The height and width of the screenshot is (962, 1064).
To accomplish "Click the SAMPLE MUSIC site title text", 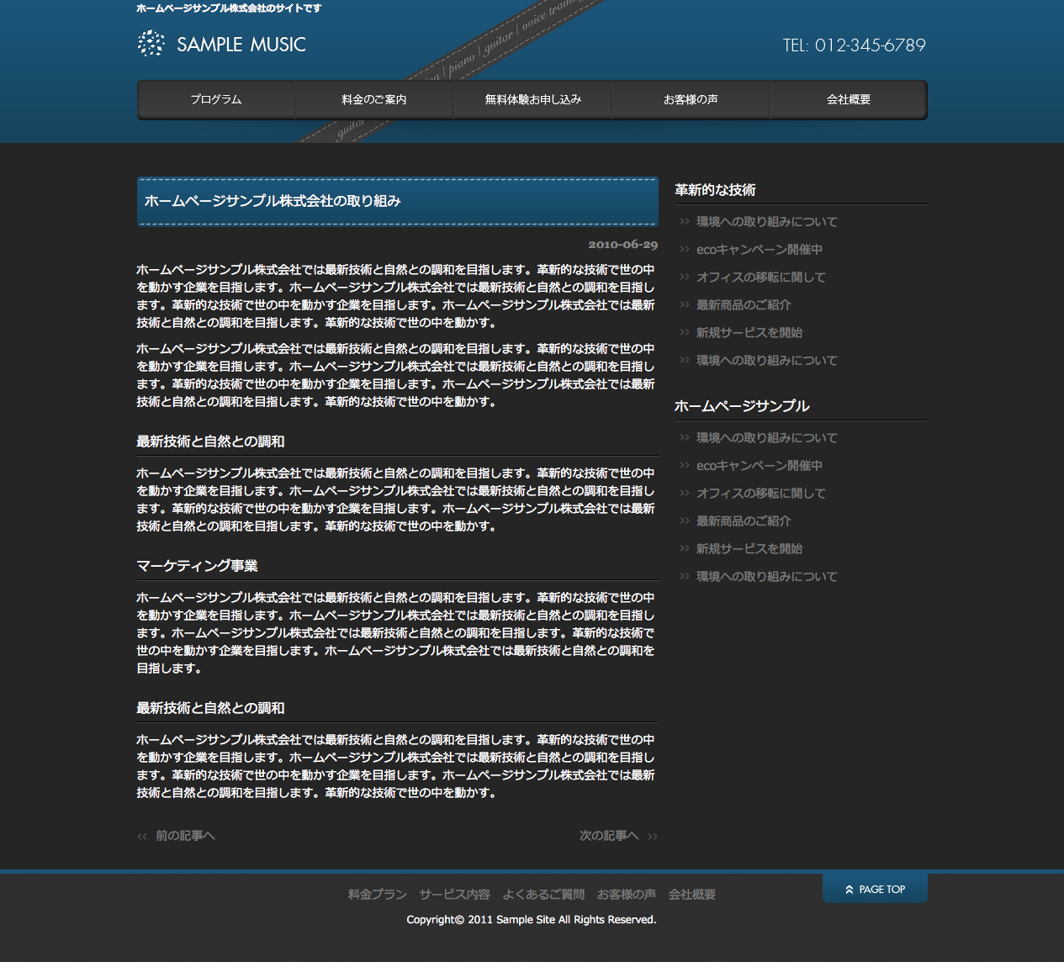I will (241, 45).
